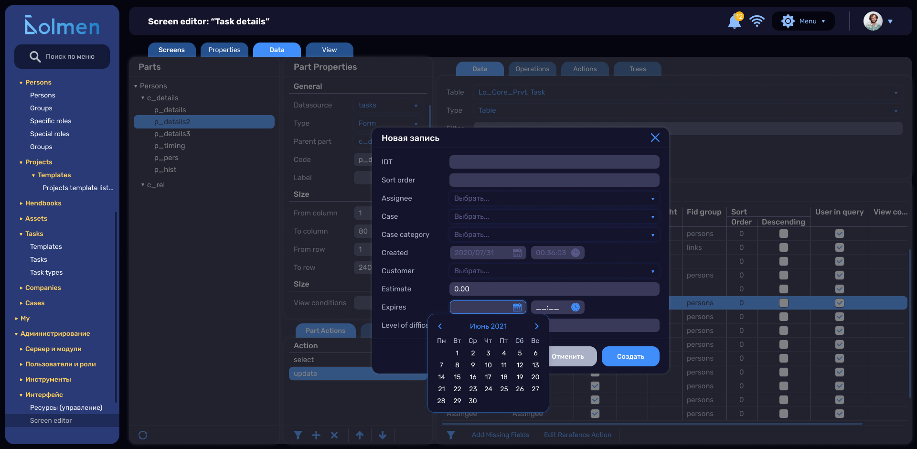
Task: Select p_timing in the Parts tree
Action: pos(170,146)
